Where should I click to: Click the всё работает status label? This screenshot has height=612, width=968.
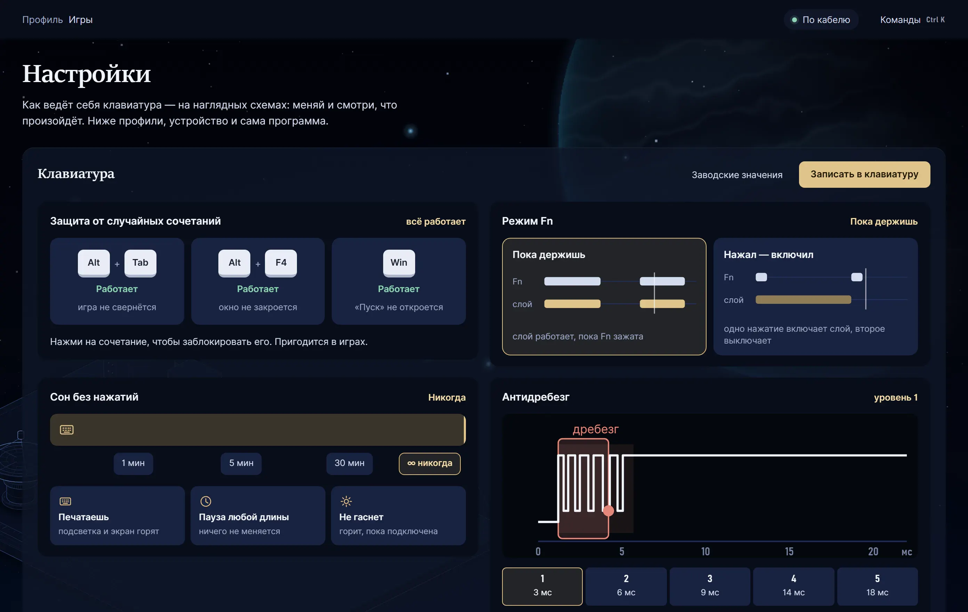pyautogui.click(x=435, y=222)
